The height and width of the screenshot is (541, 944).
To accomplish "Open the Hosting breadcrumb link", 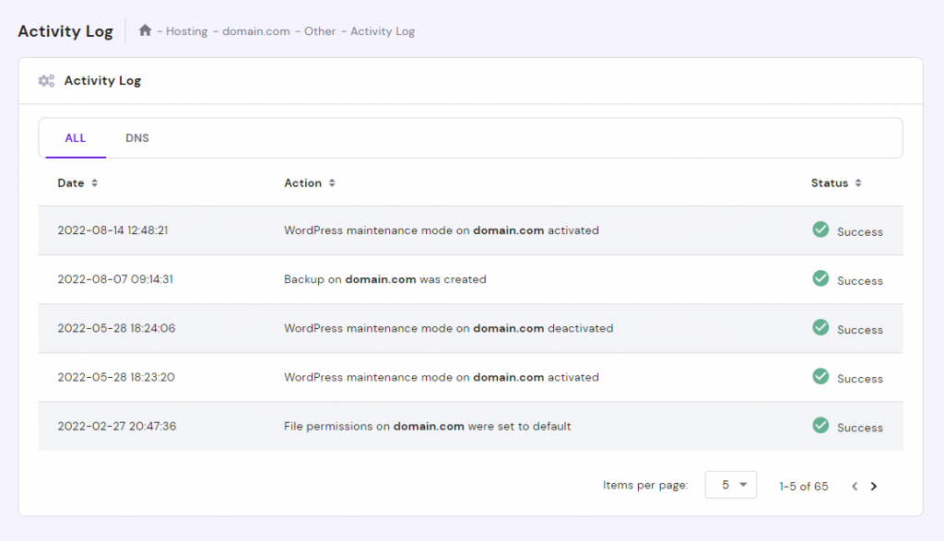I will 186,30.
